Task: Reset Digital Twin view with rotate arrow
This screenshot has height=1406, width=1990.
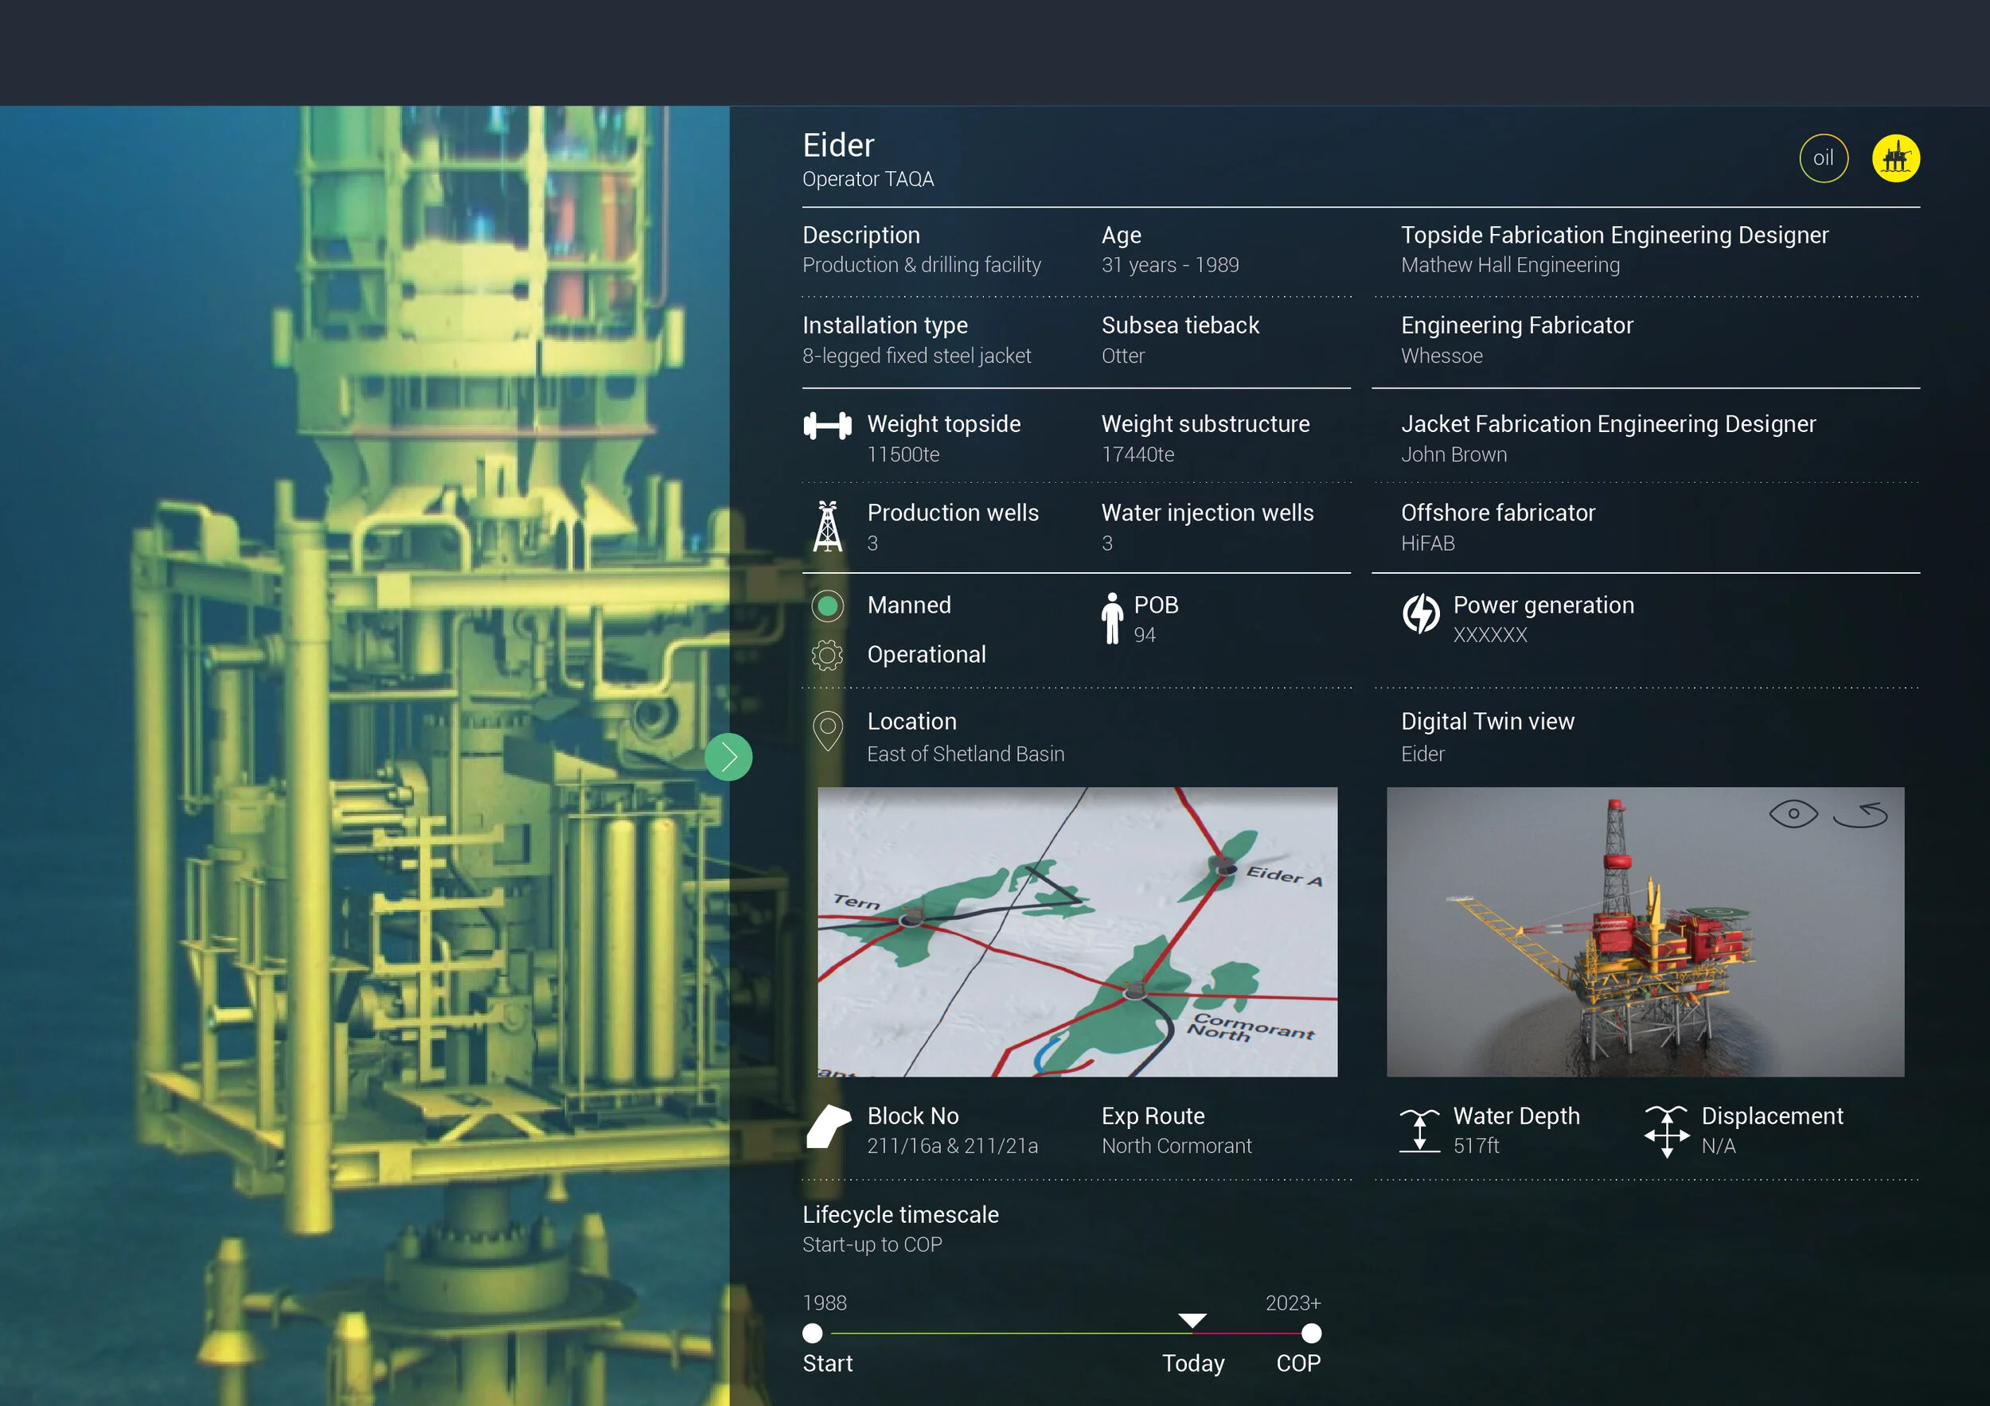Action: (1861, 814)
